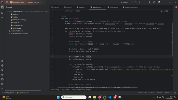Open IDE settings gear
The height and width of the screenshot is (100, 178).
coord(159,2)
